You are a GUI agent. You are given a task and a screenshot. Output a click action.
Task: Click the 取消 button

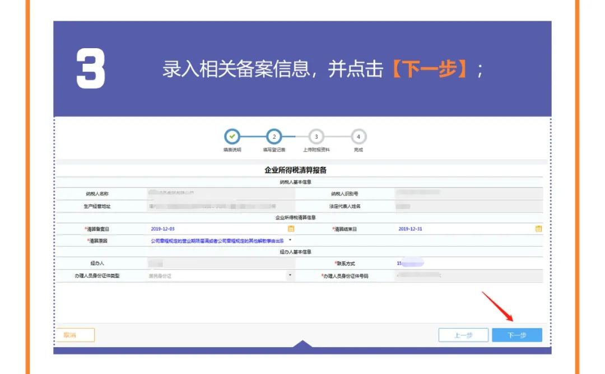[75, 335]
